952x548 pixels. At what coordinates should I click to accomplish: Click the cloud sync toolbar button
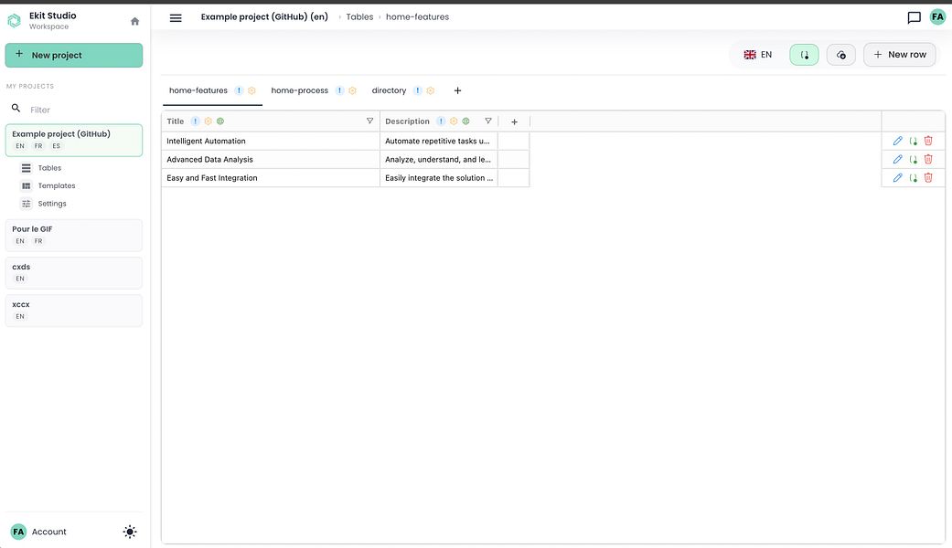point(841,55)
